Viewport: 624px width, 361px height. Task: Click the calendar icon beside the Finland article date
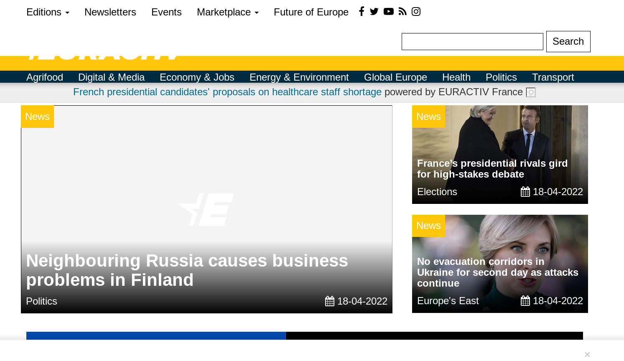[x=330, y=301]
